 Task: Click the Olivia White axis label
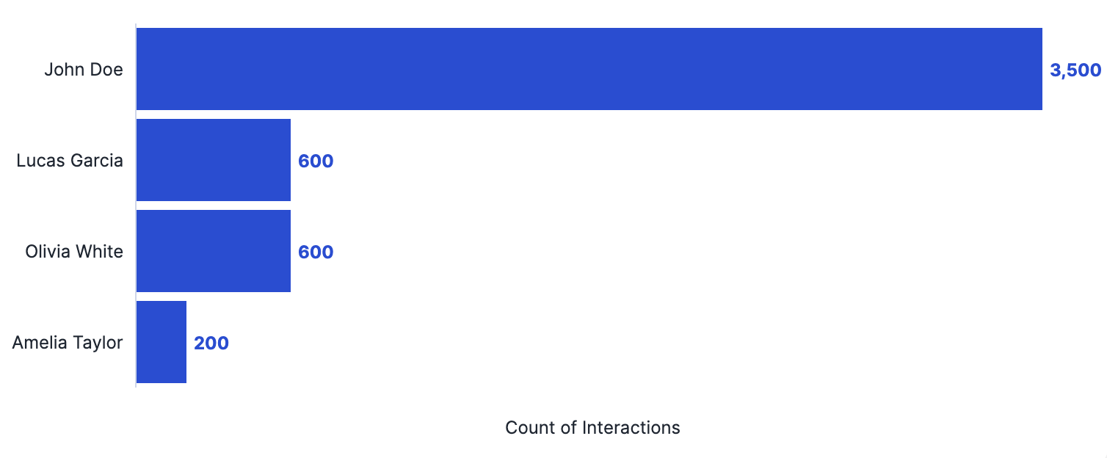(x=74, y=252)
